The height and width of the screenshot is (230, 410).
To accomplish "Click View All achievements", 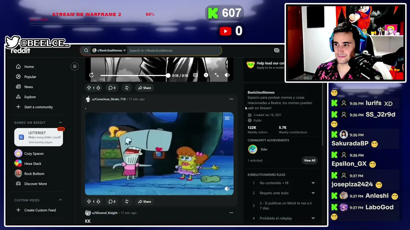I will pyautogui.click(x=309, y=160).
